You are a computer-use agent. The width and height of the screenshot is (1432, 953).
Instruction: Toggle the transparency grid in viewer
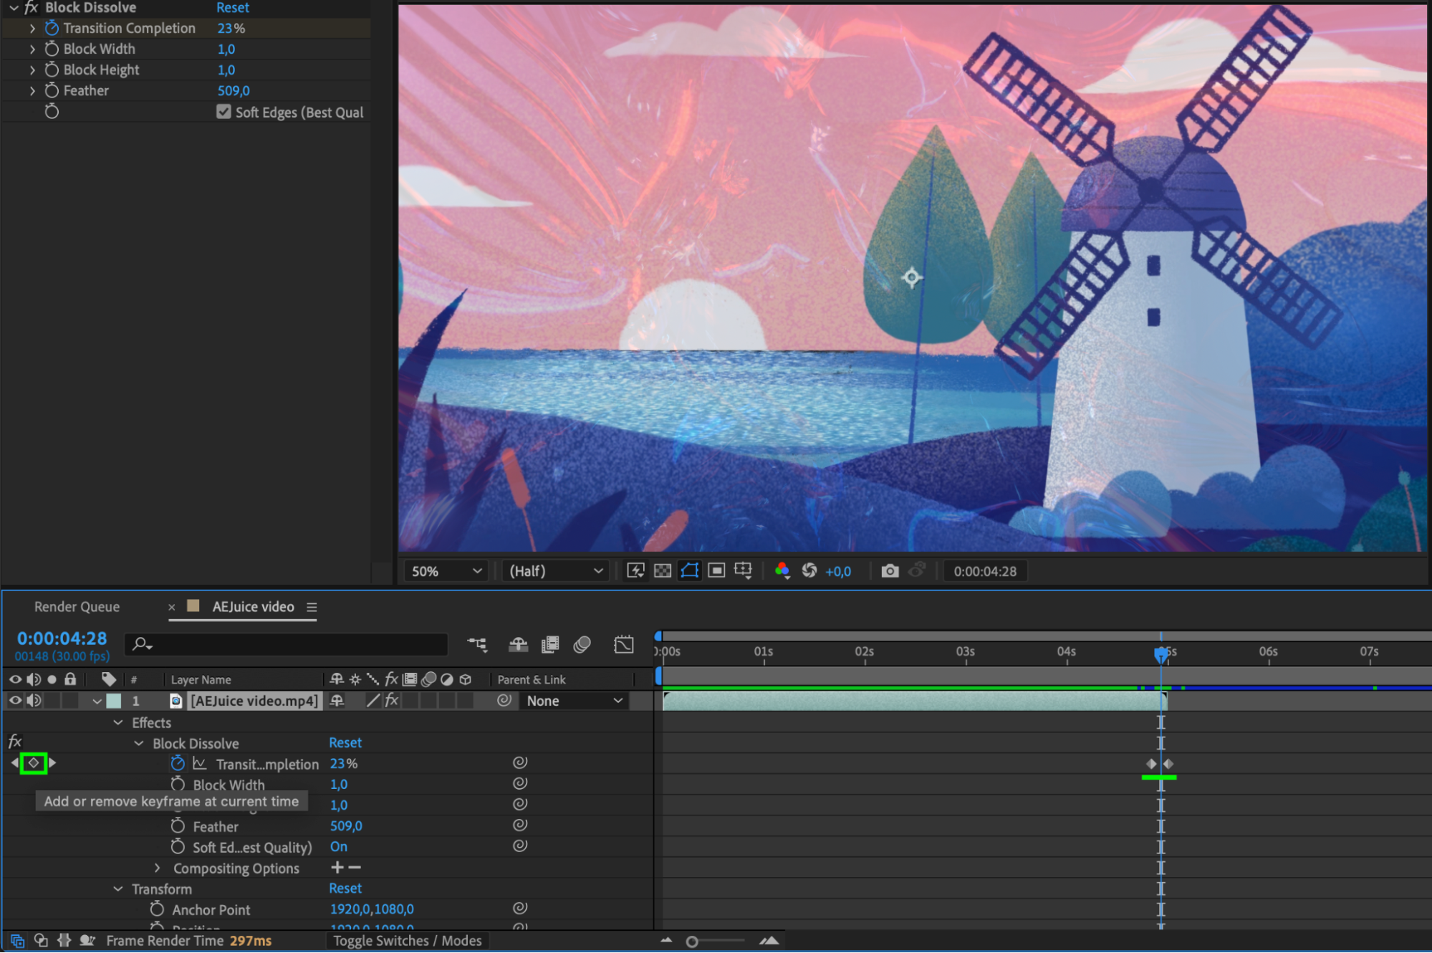[663, 571]
